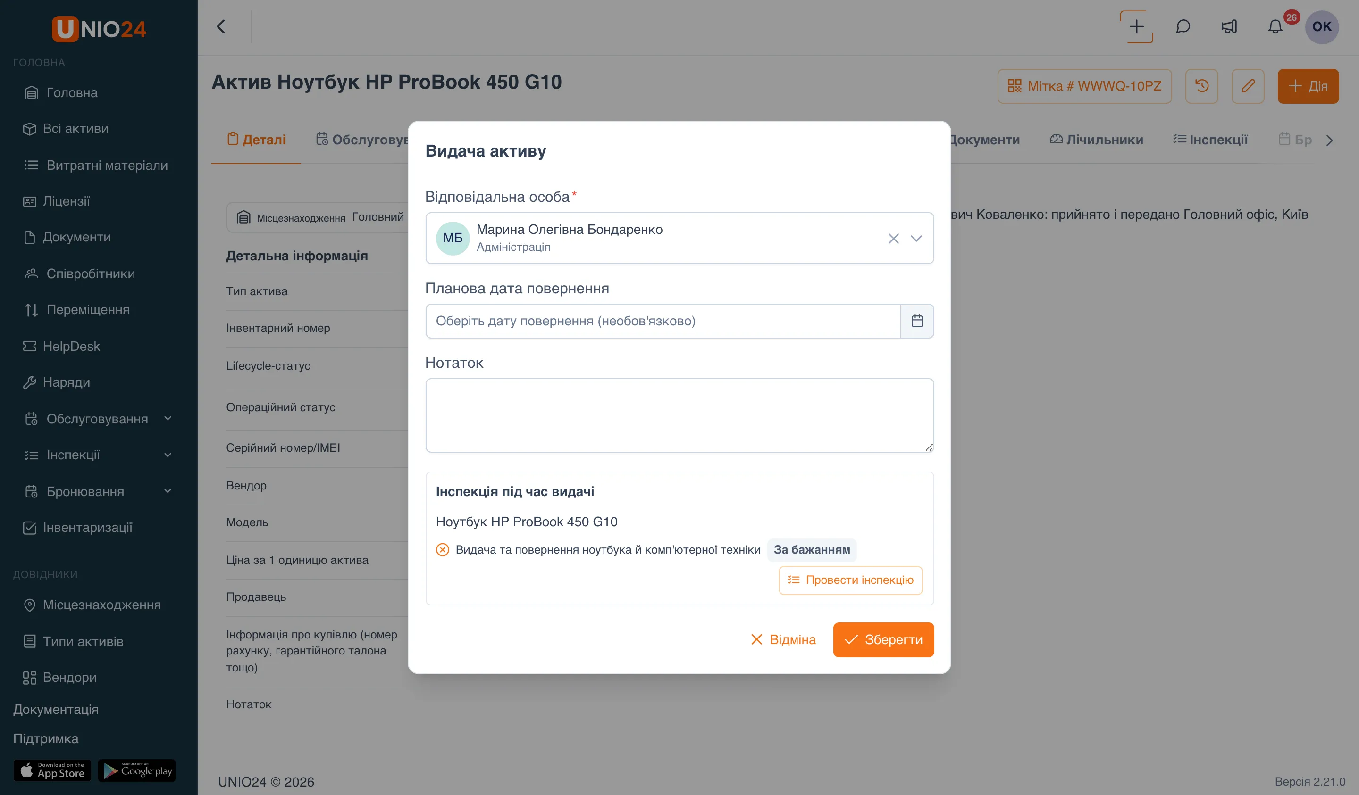Switch to the Лічильники tab
Screen dimensions: 1359x795
coord(1096,140)
